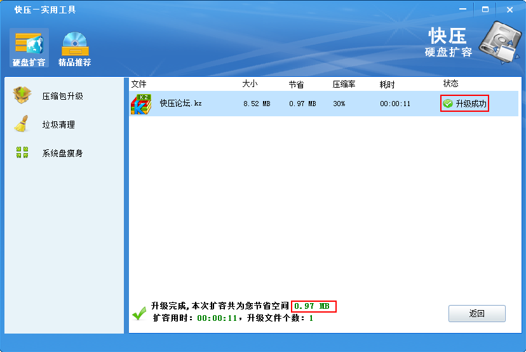The height and width of the screenshot is (352, 526).
Task: Click the 压缩率 column header
Action: pyautogui.click(x=344, y=84)
